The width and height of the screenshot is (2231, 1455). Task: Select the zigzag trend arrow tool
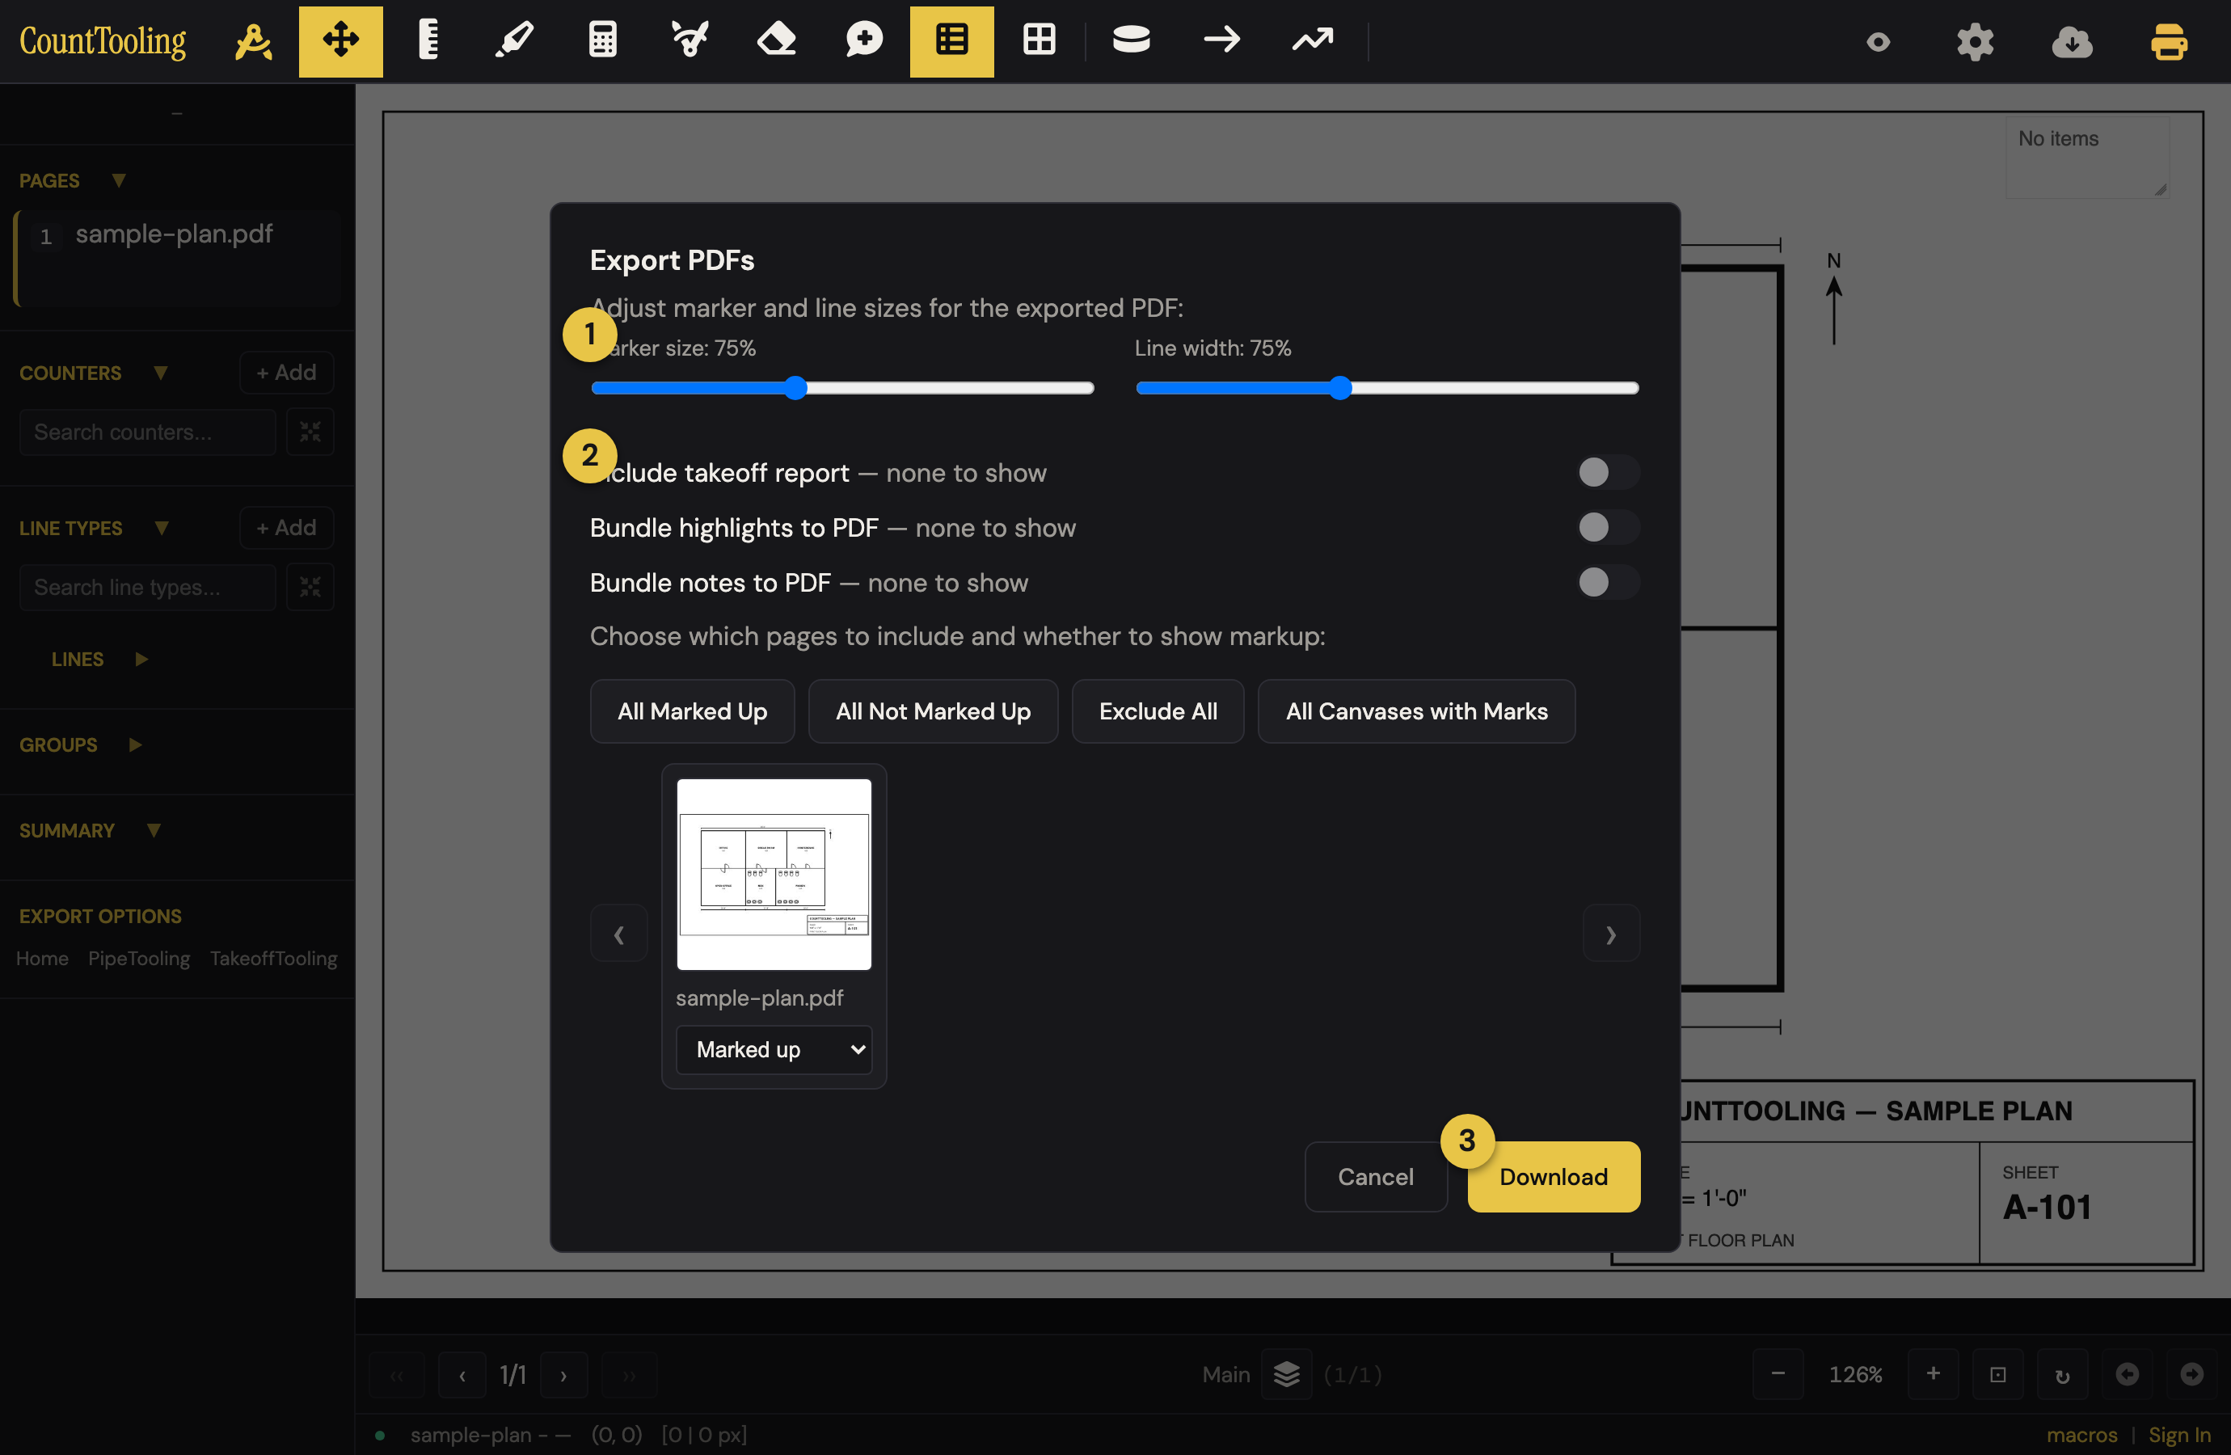(1313, 40)
